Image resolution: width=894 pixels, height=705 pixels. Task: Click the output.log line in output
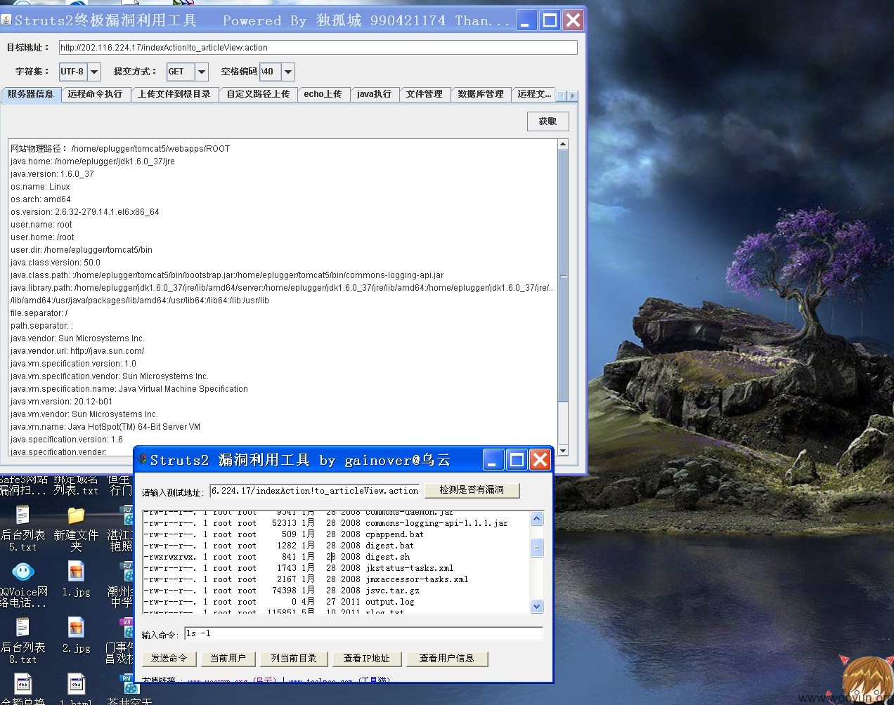[279, 602]
